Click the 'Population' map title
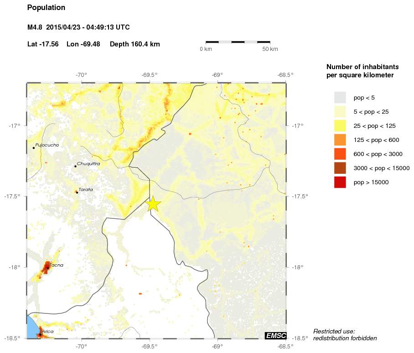Screen dimensions: 414x353 pos(46,8)
